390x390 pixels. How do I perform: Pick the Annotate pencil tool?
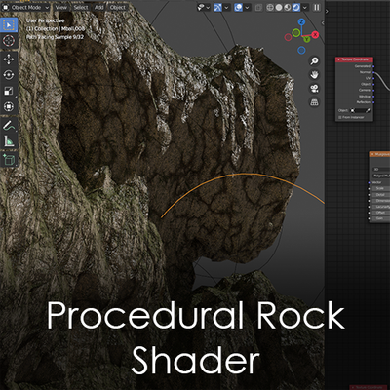[x=9, y=125]
